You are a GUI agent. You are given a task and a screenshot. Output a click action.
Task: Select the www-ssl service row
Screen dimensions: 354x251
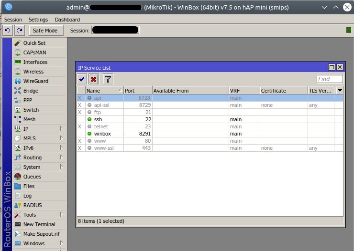click(210, 148)
